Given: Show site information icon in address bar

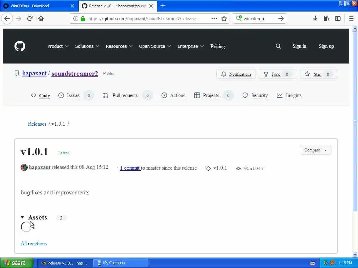Looking at the screenshot, I should [76, 19].
